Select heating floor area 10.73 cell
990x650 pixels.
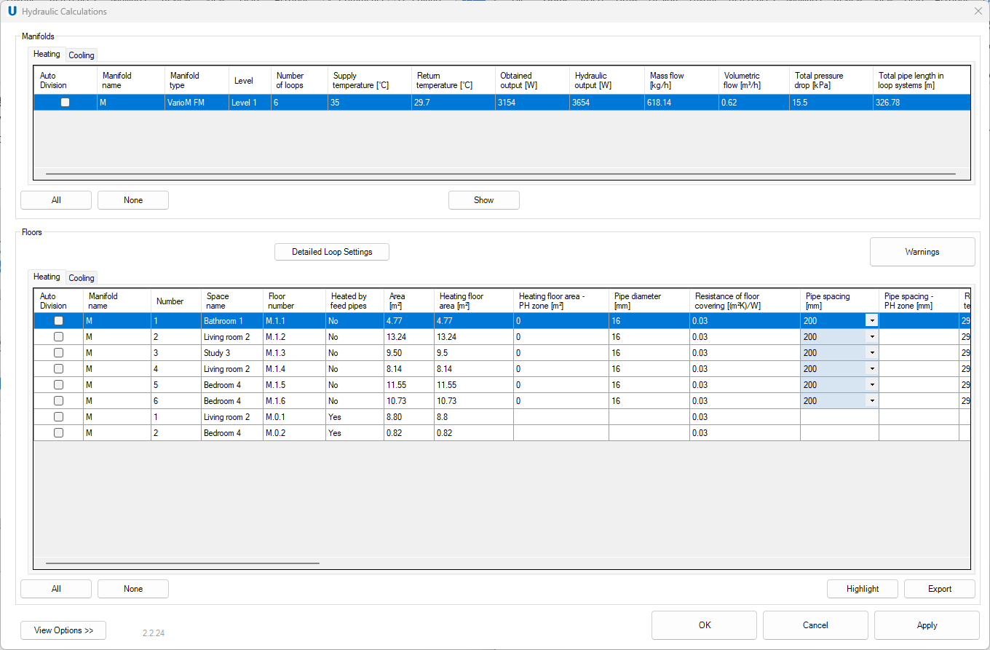coord(474,401)
